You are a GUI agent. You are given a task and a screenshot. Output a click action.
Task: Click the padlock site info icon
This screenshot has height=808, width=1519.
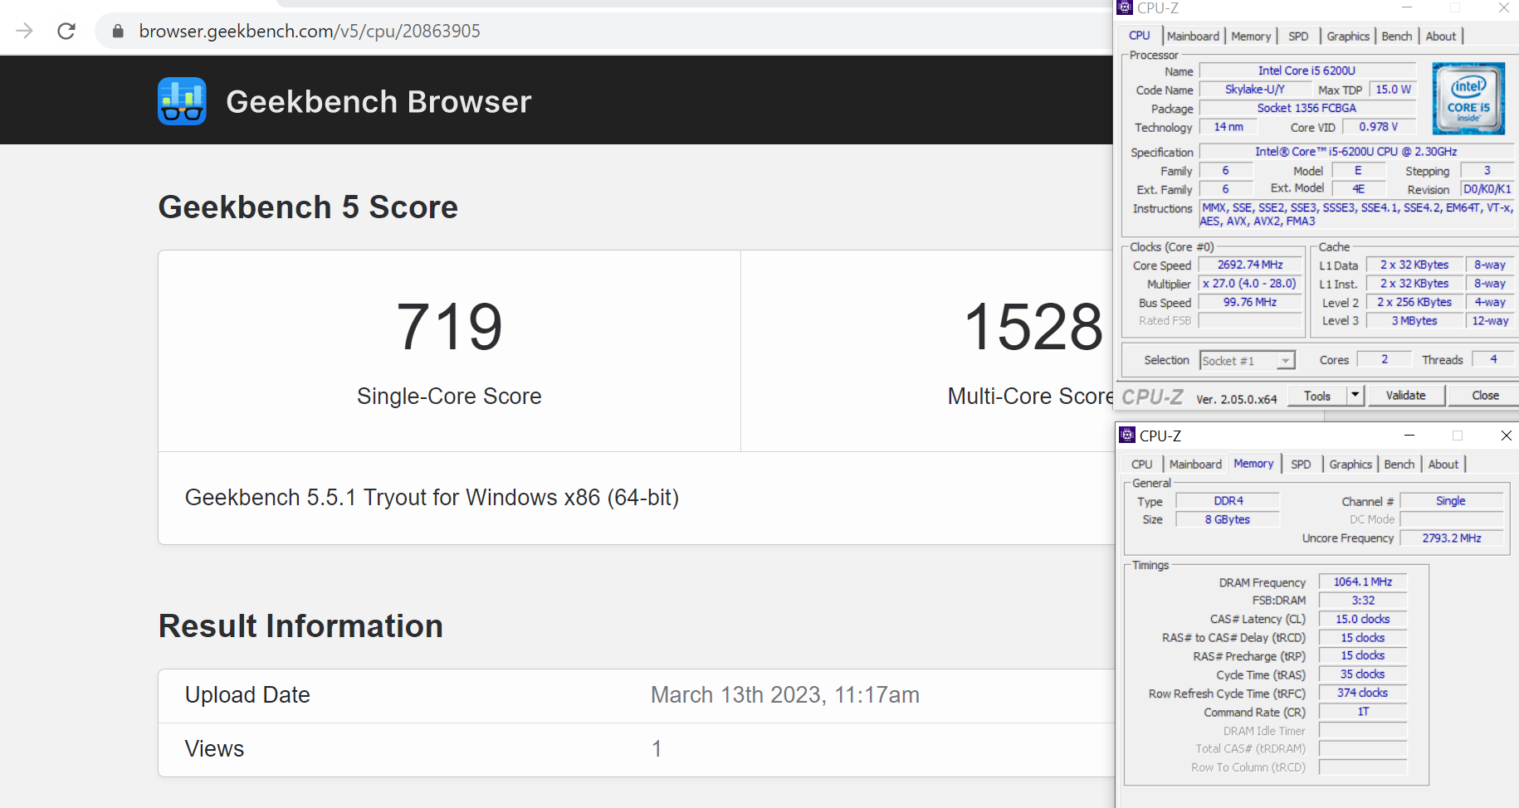coord(118,32)
